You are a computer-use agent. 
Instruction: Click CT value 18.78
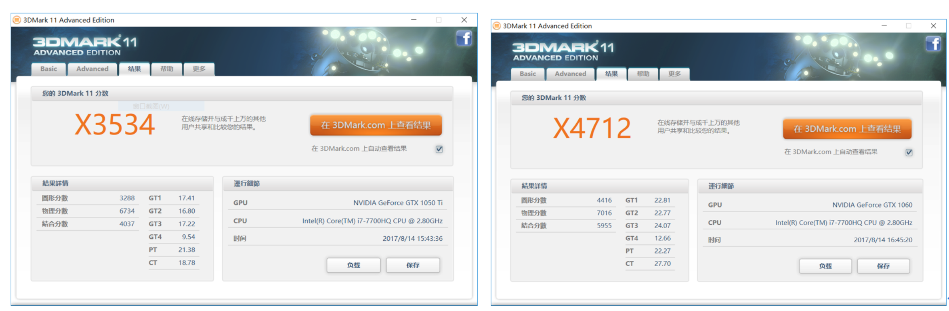pyautogui.click(x=187, y=263)
